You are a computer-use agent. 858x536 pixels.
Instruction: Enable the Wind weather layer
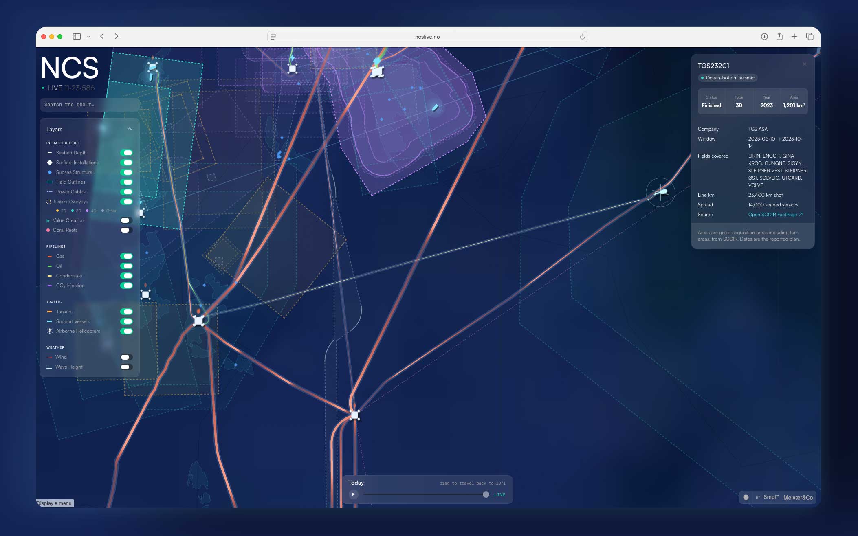tap(126, 357)
